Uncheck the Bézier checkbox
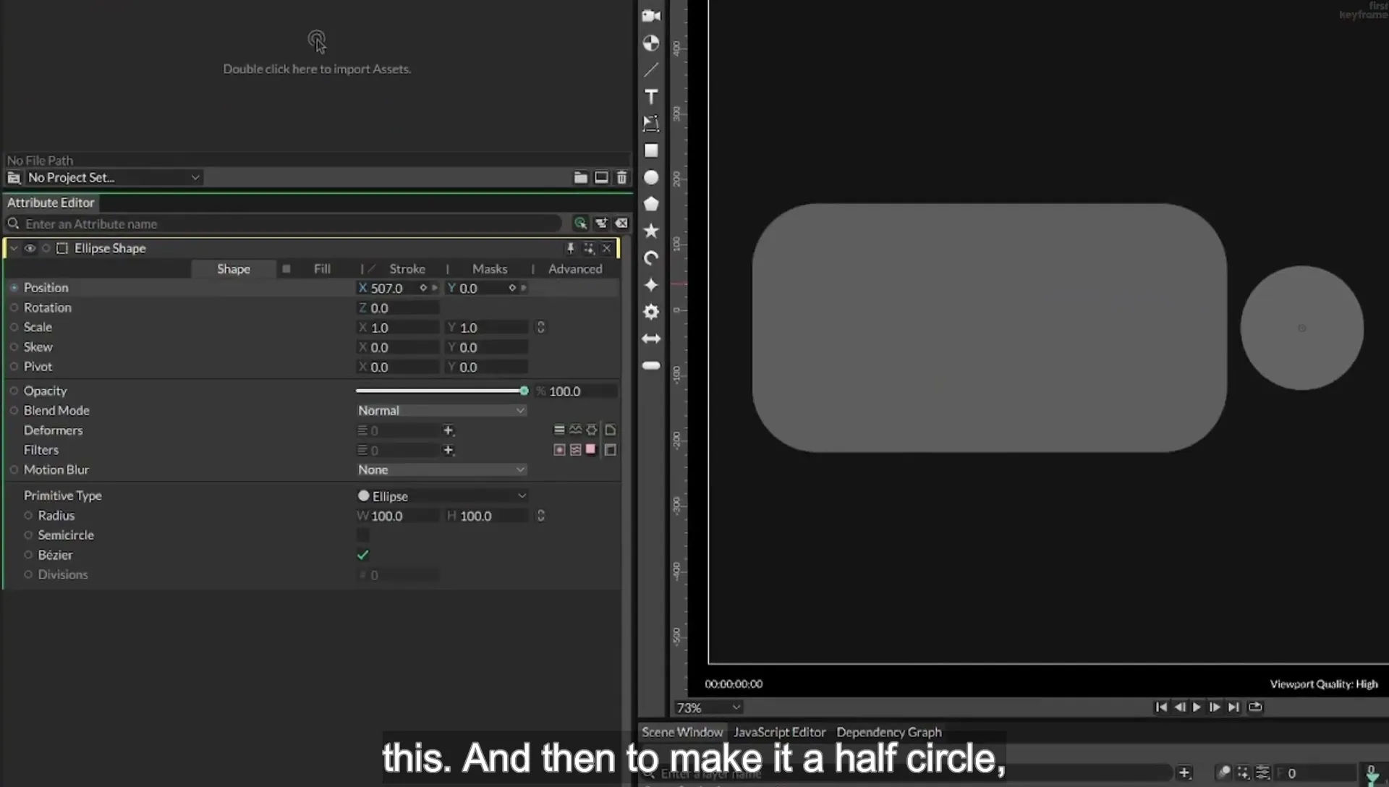 [x=363, y=555]
